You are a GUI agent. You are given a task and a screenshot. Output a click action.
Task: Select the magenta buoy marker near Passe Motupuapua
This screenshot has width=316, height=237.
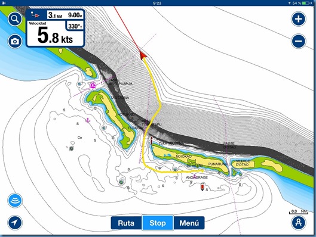tap(93, 85)
